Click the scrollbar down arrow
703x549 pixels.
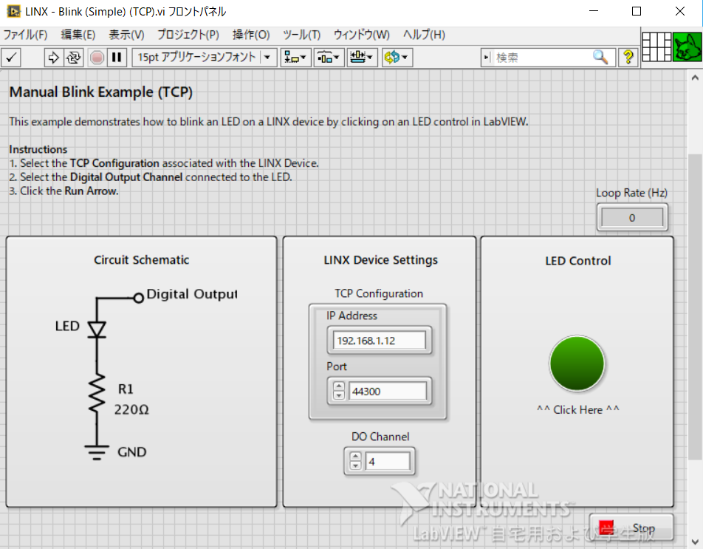[695, 542]
